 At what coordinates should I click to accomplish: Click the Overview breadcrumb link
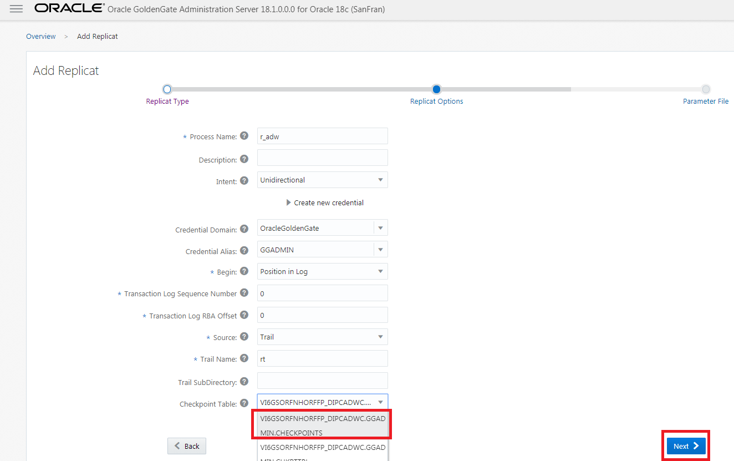(x=41, y=36)
